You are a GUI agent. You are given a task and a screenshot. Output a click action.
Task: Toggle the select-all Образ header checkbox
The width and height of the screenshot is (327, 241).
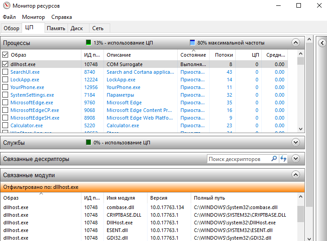[x=5, y=55]
